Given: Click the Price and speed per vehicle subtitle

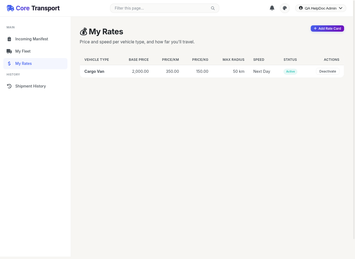Looking at the screenshot, I should (137, 42).
